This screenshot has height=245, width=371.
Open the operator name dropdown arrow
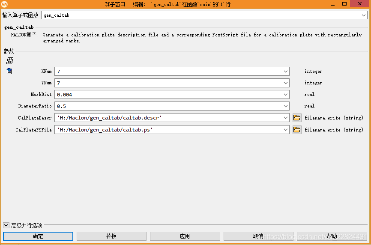[x=364, y=15]
